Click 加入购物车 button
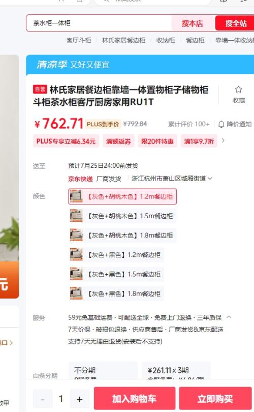The height and width of the screenshot is (412, 254). pyautogui.click(x=134, y=399)
